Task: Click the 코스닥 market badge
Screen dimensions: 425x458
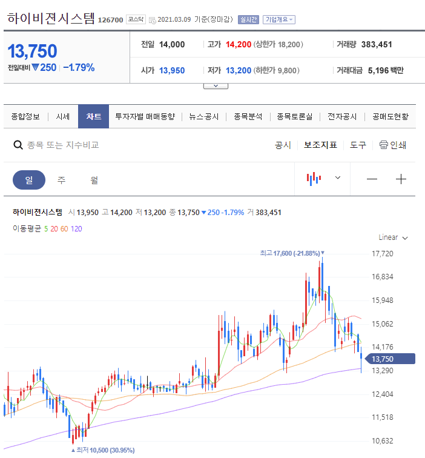Action: 136,19
